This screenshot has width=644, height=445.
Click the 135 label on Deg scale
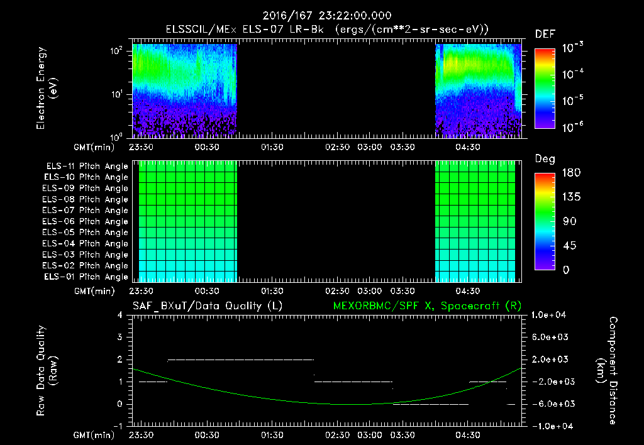pyautogui.click(x=571, y=197)
